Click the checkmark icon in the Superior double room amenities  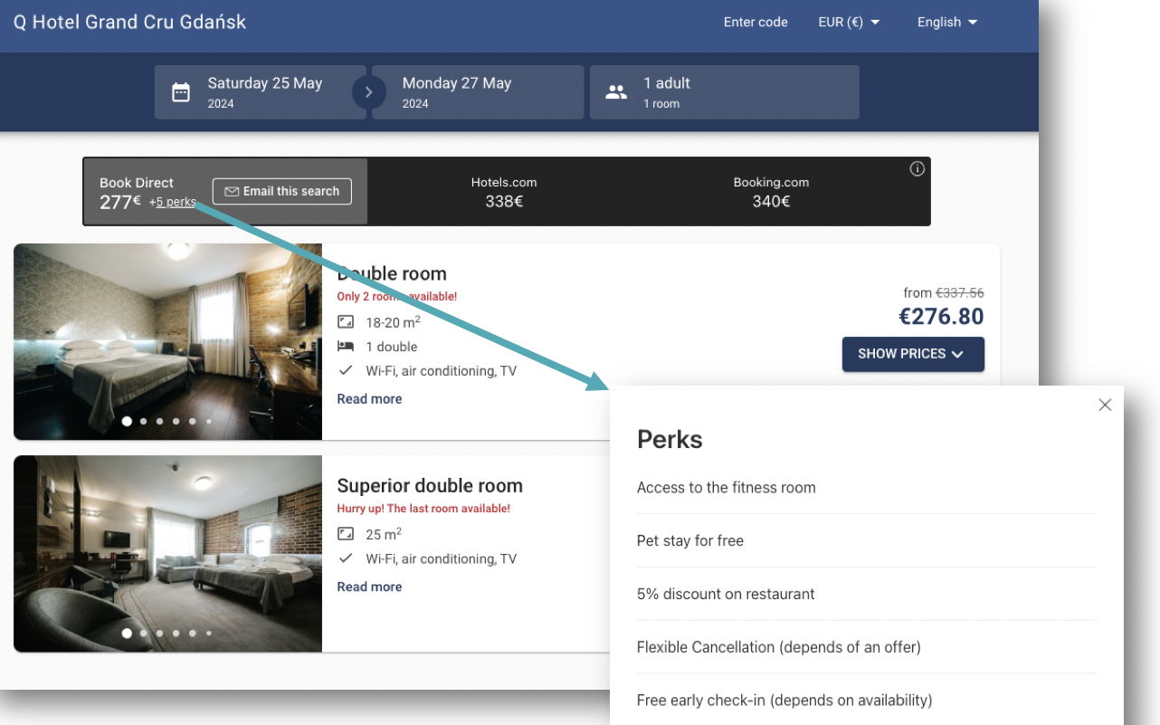345,558
